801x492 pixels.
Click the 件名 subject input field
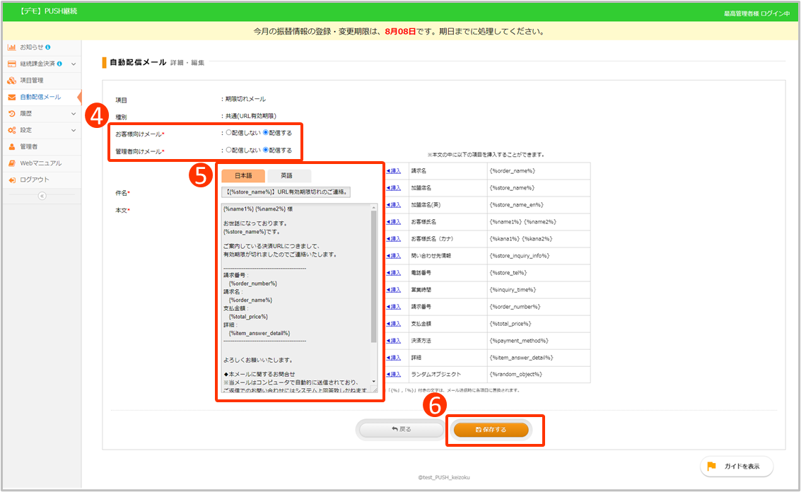coord(286,192)
